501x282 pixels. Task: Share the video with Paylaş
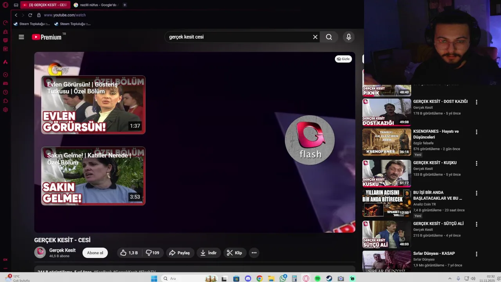coord(179,253)
